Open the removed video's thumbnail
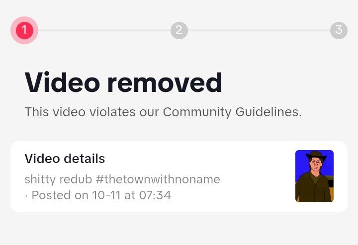358x245 pixels. (x=314, y=176)
